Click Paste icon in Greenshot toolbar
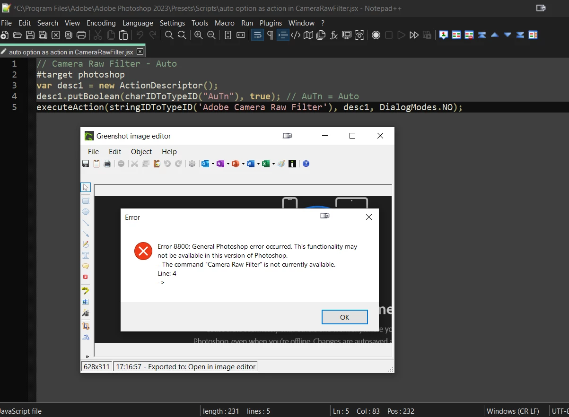Screen dimensions: 569x417 [157, 164]
